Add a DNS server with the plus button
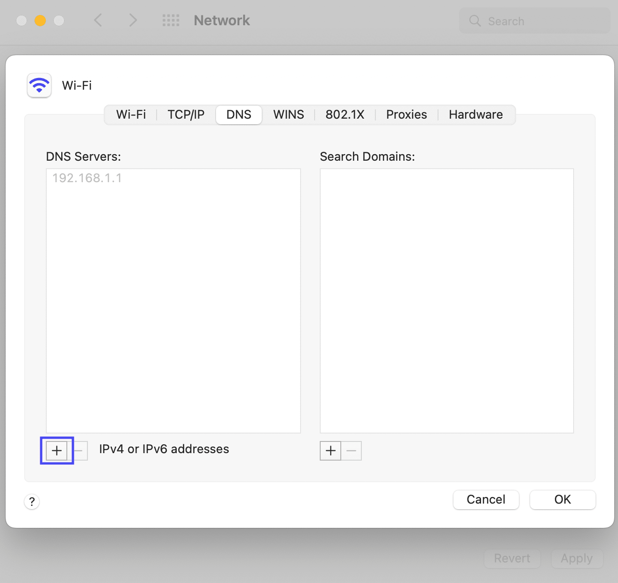 point(57,450)
